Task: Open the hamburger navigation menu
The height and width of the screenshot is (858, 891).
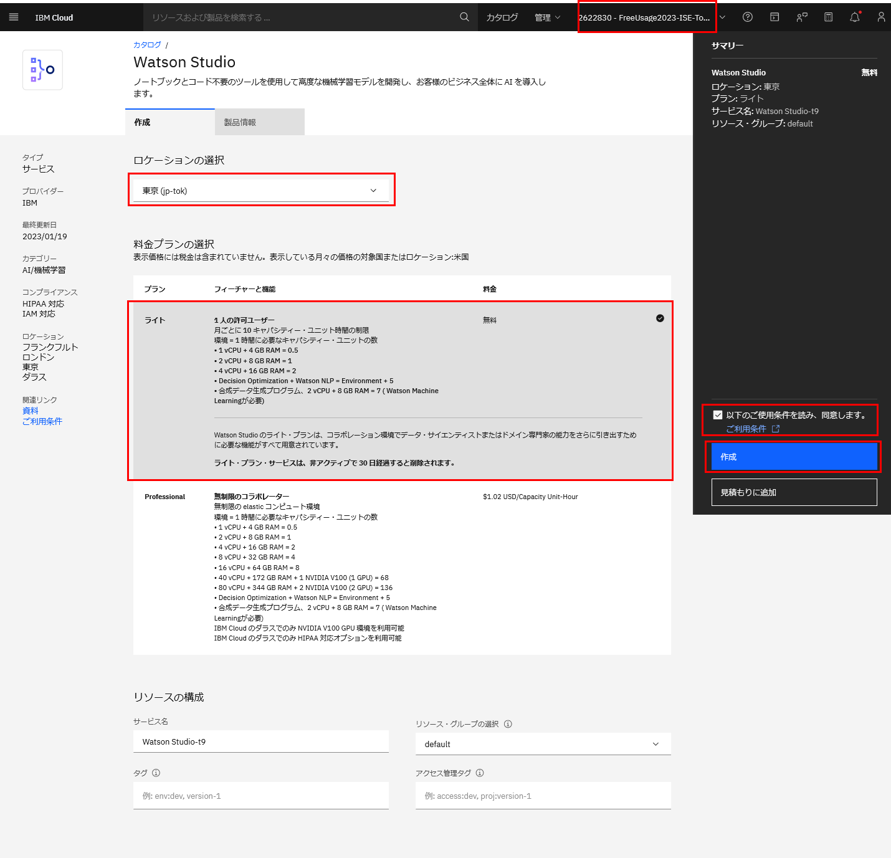Action: (13, 17)
